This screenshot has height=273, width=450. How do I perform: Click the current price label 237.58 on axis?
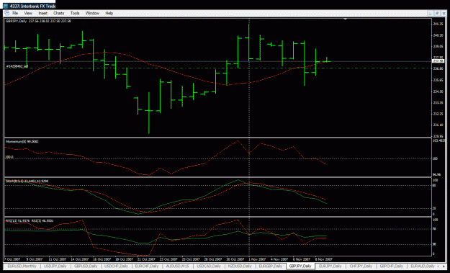(x=438, y=61)
